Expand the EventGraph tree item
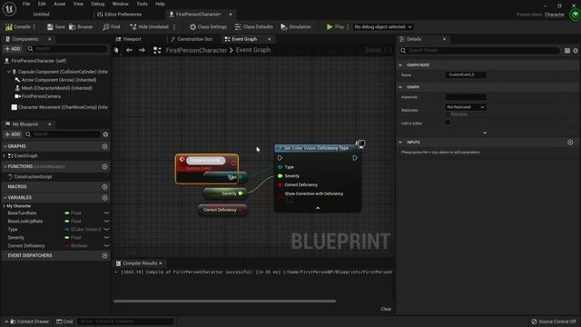The width and height of the screenshot is (581, 327). (5, 155)
